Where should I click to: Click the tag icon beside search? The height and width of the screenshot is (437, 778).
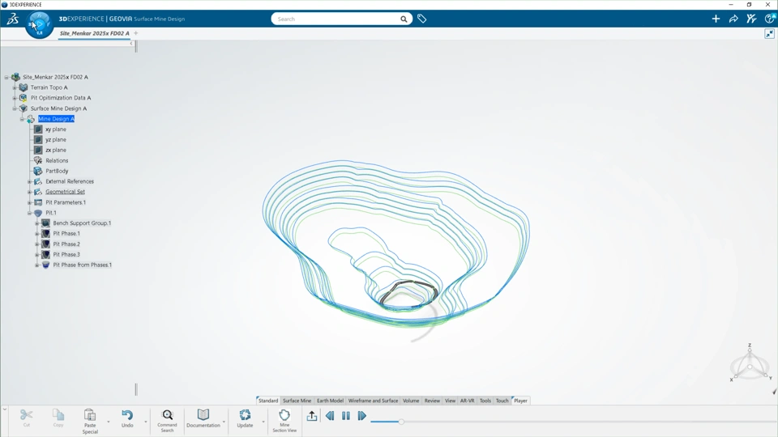pyautogui.click(x=421, y=19)
